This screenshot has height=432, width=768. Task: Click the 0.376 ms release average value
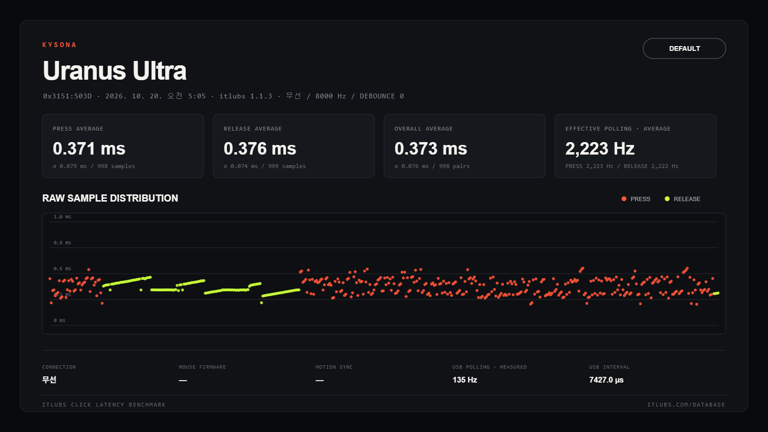tap(260, 149)
